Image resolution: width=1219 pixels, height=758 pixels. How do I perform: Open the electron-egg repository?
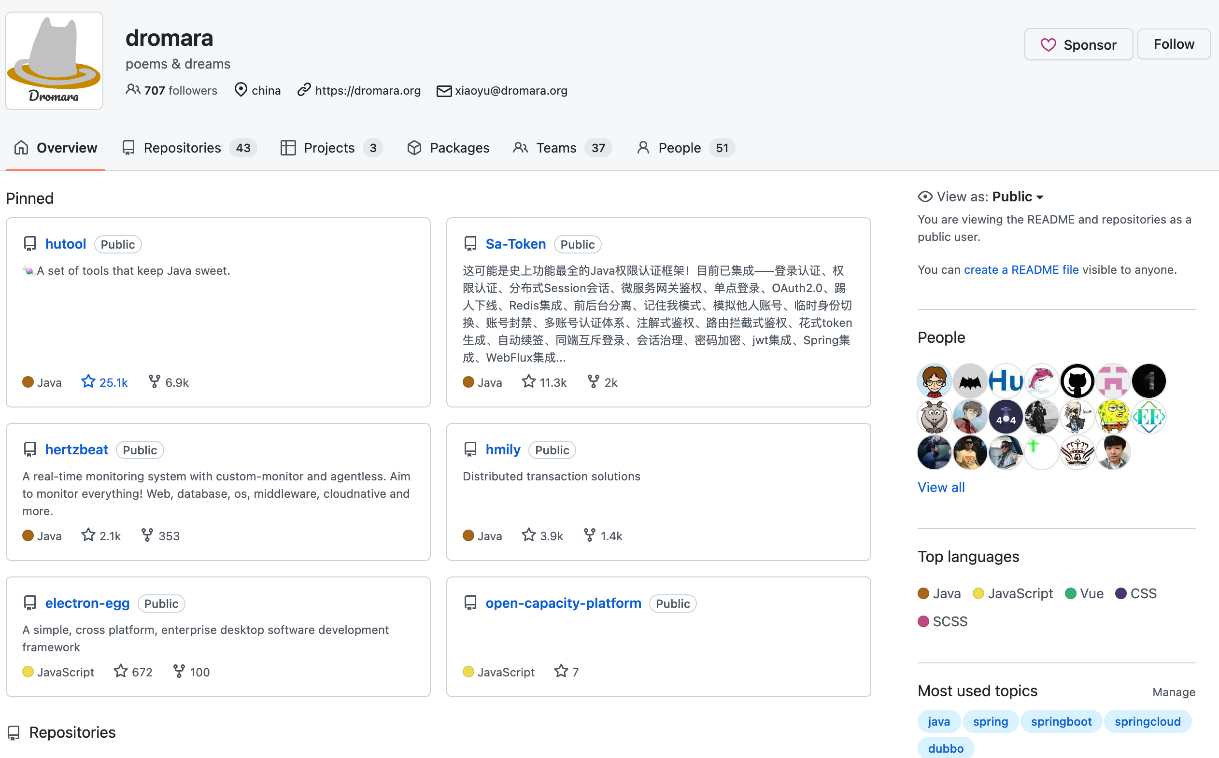click(87, 603)
